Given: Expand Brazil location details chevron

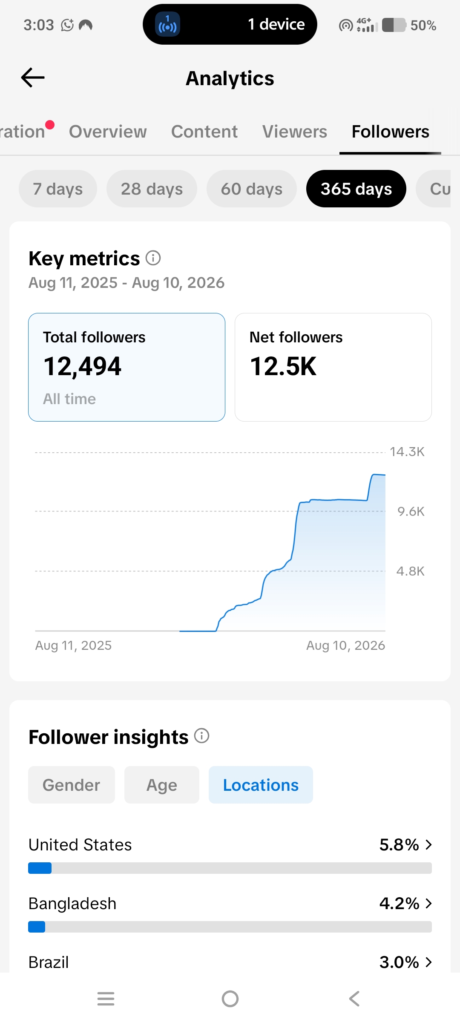Looking at the screenshot, I should [428, 962].
